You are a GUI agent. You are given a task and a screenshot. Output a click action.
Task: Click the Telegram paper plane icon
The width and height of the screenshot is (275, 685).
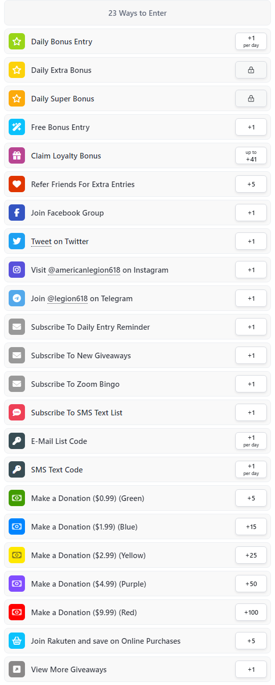(x=17, y=298)
